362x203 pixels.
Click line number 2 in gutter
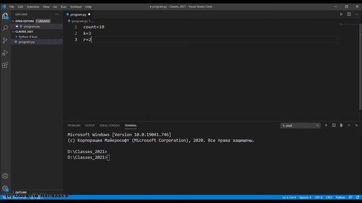tap(76, 33)
